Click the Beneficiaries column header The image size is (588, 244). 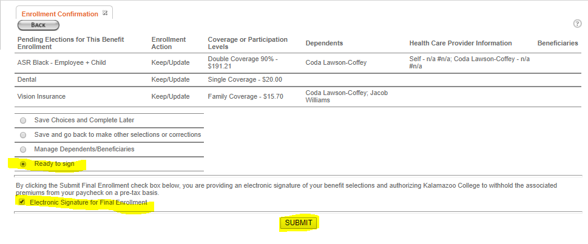tap(558, 44)
